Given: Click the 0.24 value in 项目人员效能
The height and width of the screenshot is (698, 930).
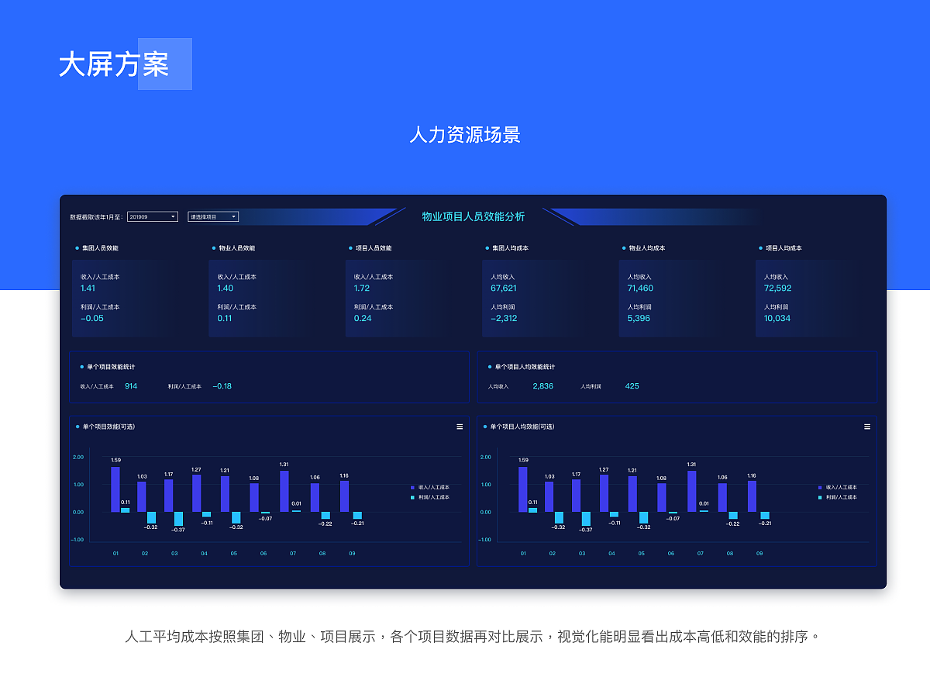Looking at the screenshot, I should [x=363, y=319].
